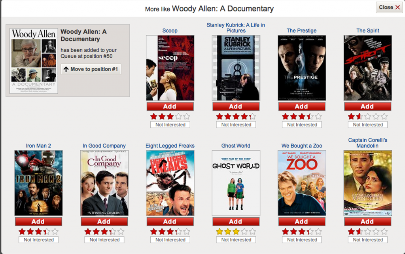Add Ghost World to the queue
The width and height of the screenshot is (405, 254).
[236, 222]
